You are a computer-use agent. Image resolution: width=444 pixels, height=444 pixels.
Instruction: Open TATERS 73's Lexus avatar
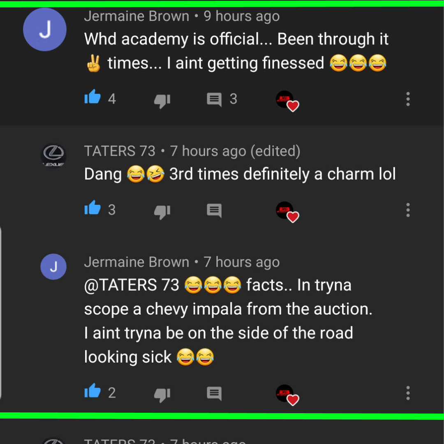coord(53,156)
